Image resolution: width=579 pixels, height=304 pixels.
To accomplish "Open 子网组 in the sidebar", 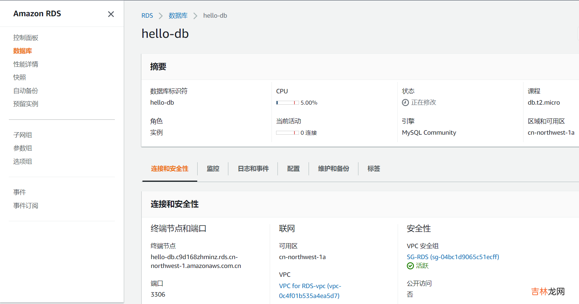I will coord(23,135).
